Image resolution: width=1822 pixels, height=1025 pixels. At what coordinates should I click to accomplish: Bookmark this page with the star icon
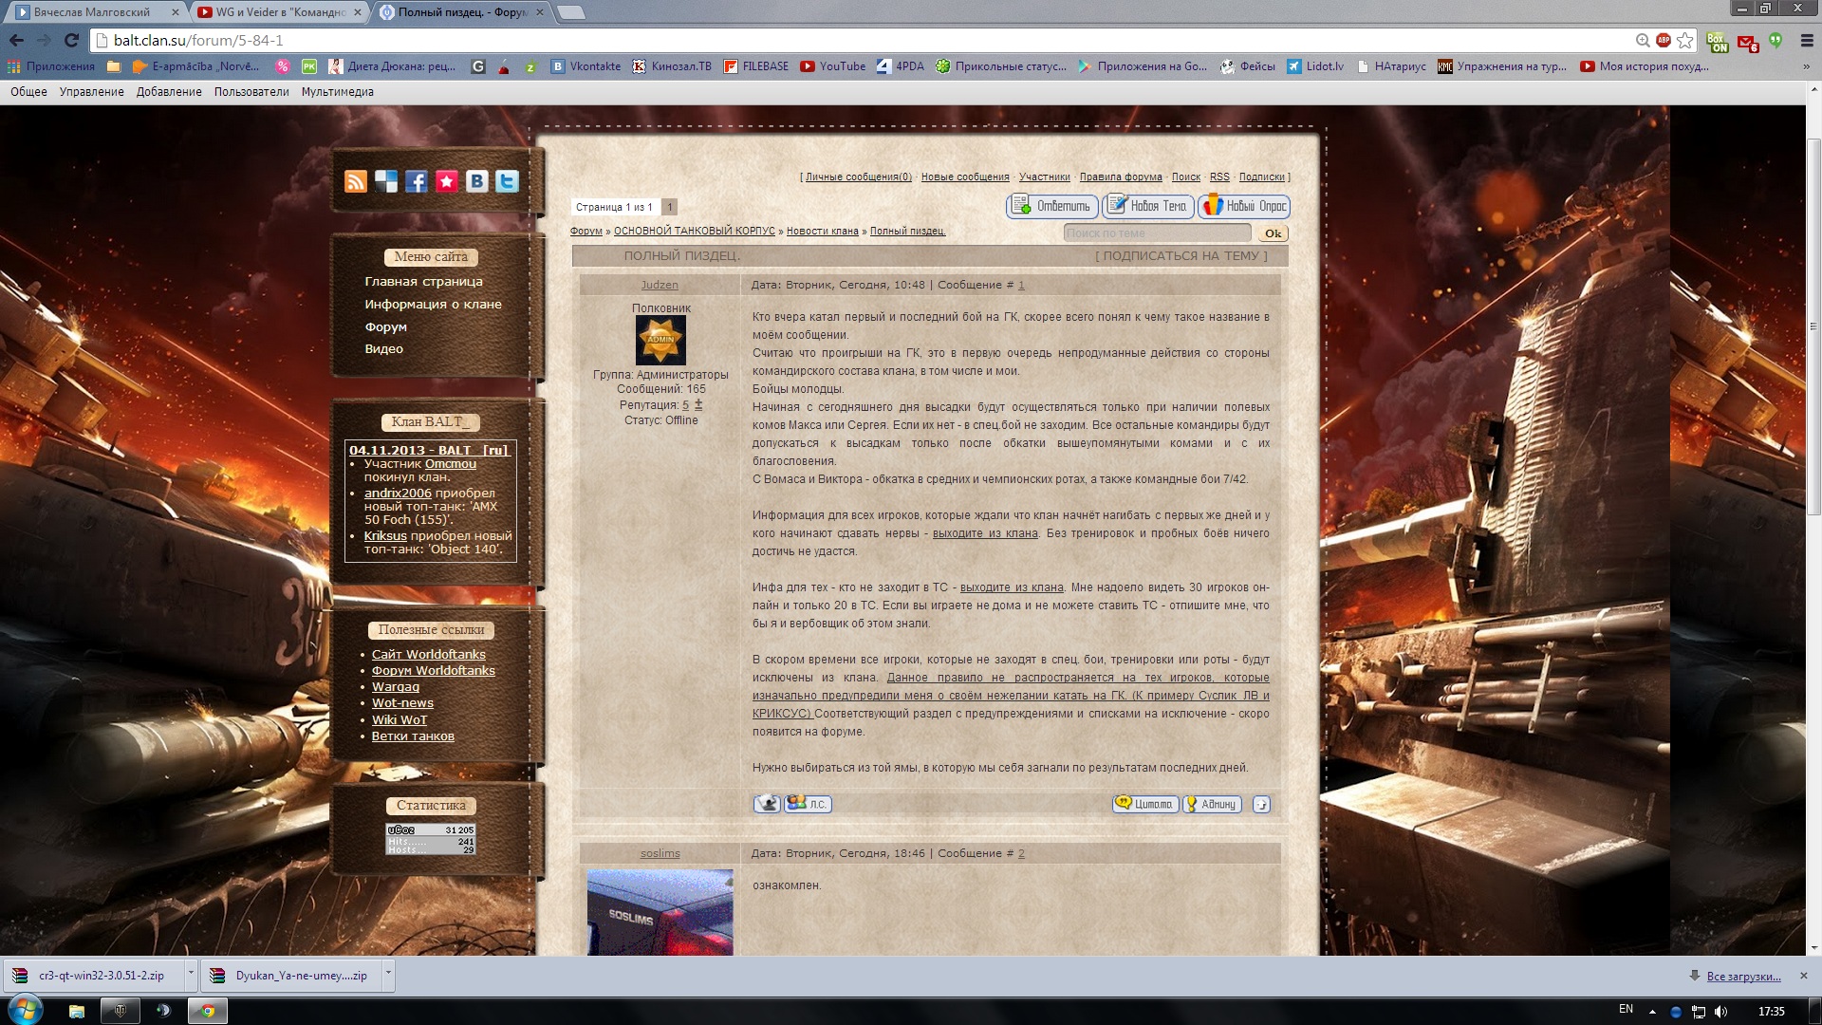click(x=1685, y=40)
